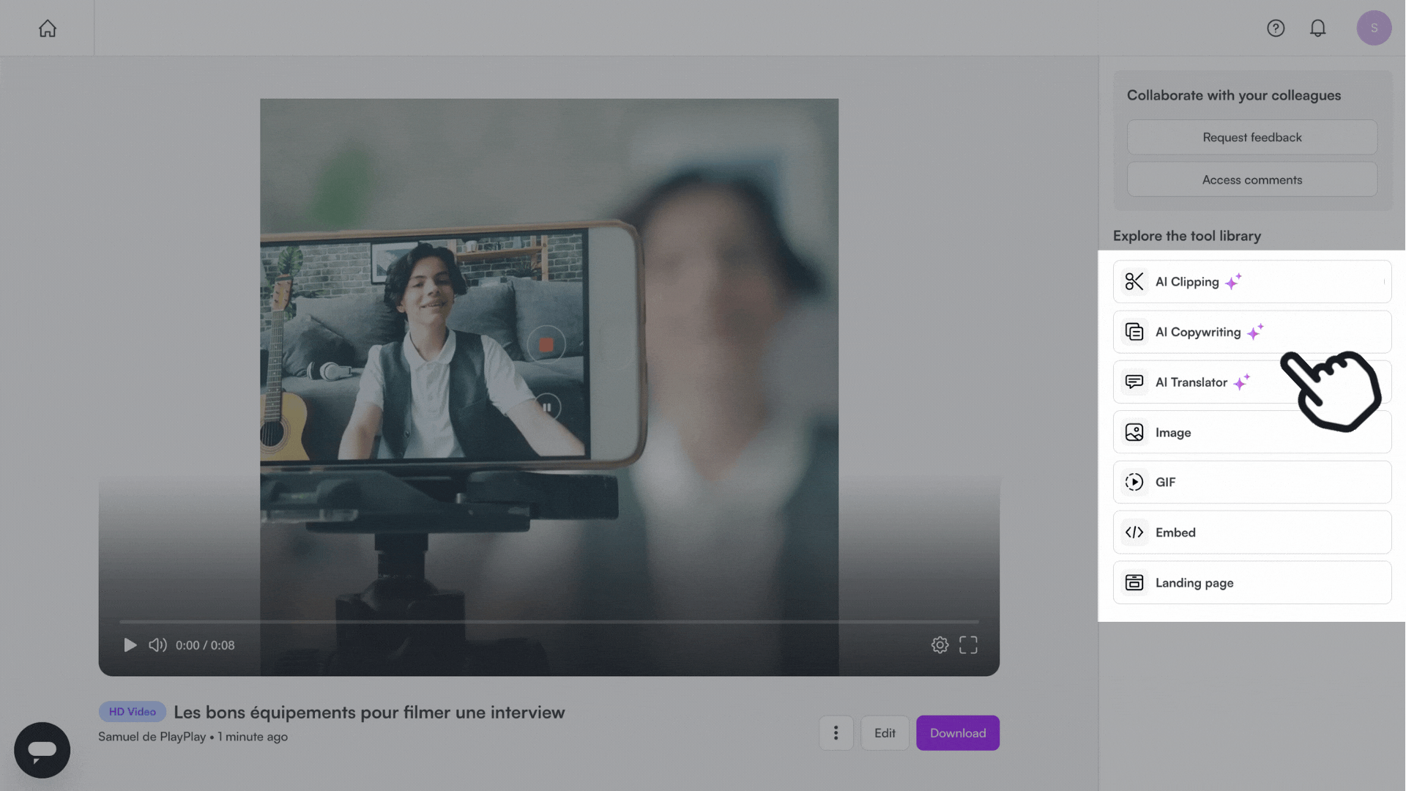Screen dimensions: 1406x791
Task: Click the GIF play-circle icon
Action: tap(1134, 482)
